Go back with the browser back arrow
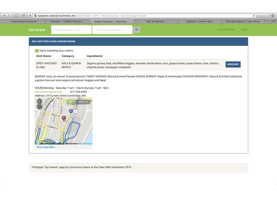The width and height of the screenshot is (277, 197). (4, 16)
